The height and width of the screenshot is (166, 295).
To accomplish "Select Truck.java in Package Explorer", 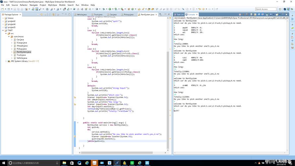I will click(x=21, y=55).
